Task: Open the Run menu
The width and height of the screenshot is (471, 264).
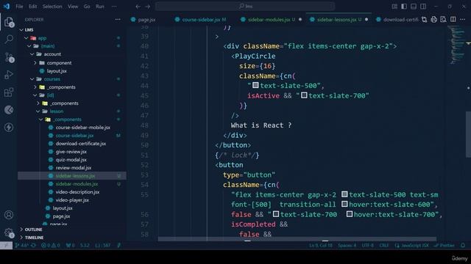Action: [x=100, y=7]
